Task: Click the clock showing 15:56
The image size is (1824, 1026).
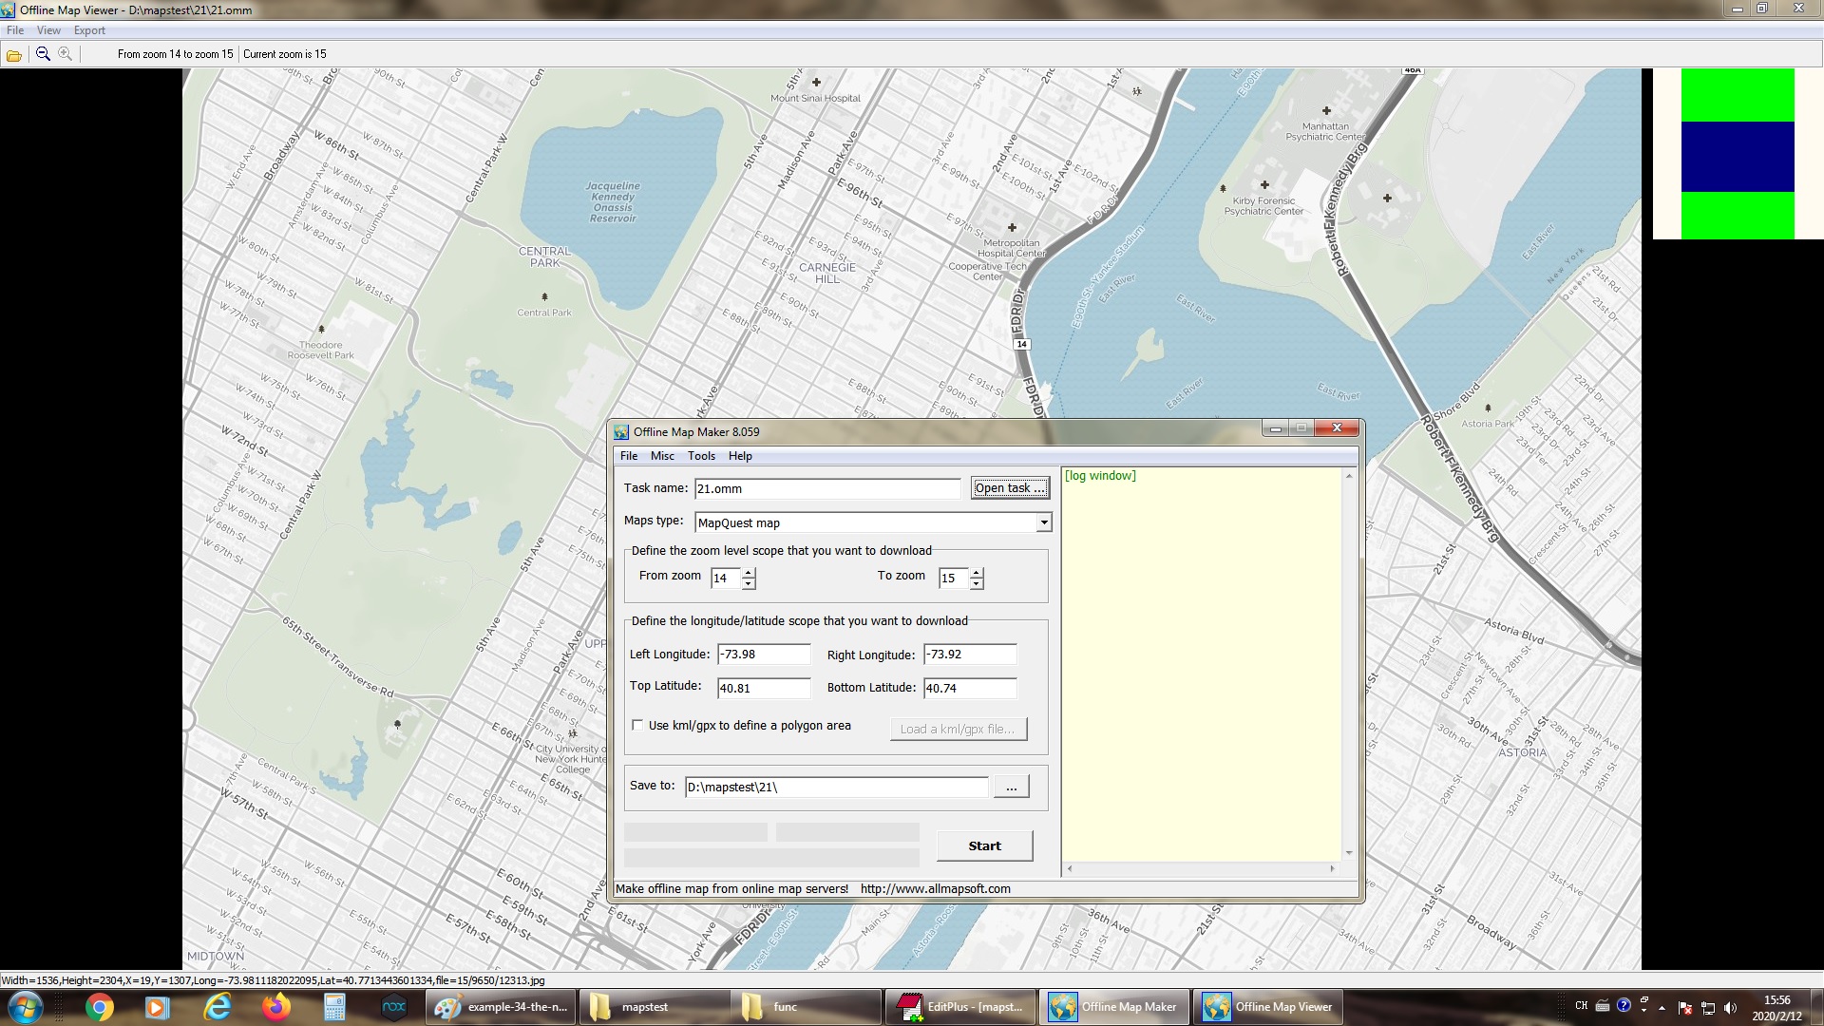Action: (x=1776, y=1000)
